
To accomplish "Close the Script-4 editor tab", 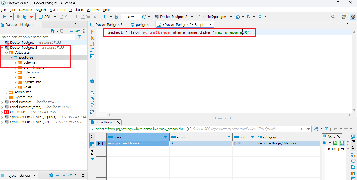I will click(x=210, y=25).
